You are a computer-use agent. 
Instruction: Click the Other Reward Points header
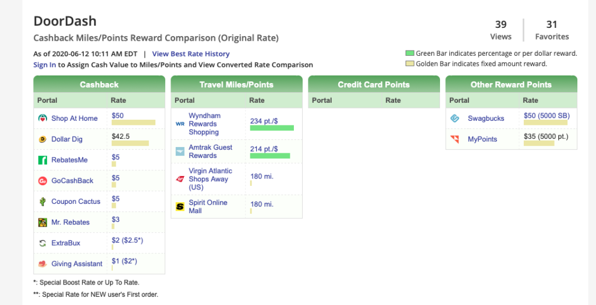click(511, 85)
